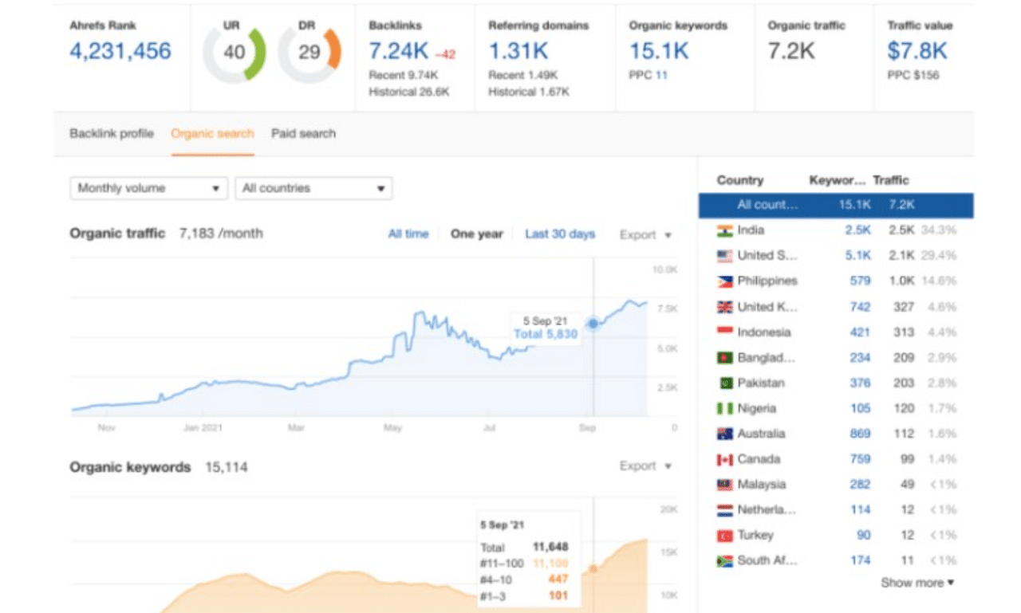Click the India flag icon

point(724,231)
